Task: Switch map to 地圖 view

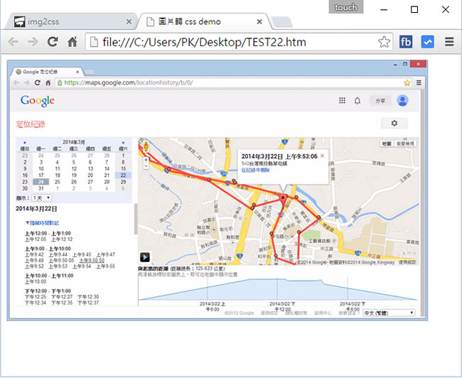Action: pos(387,144)
